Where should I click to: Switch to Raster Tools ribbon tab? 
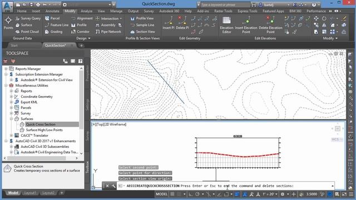coord(223,11)
